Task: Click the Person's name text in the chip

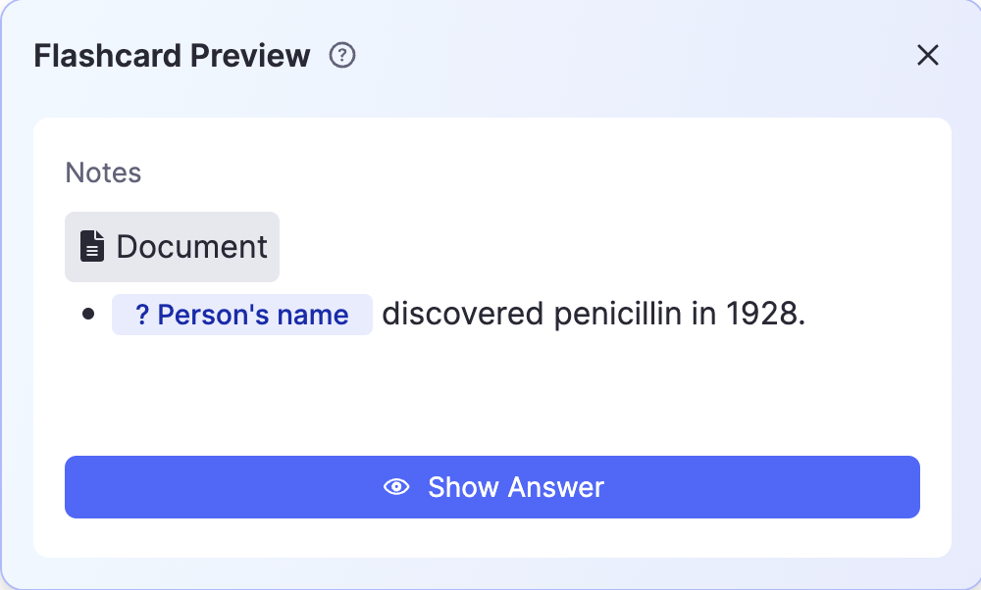Action: tap(253, 315)
